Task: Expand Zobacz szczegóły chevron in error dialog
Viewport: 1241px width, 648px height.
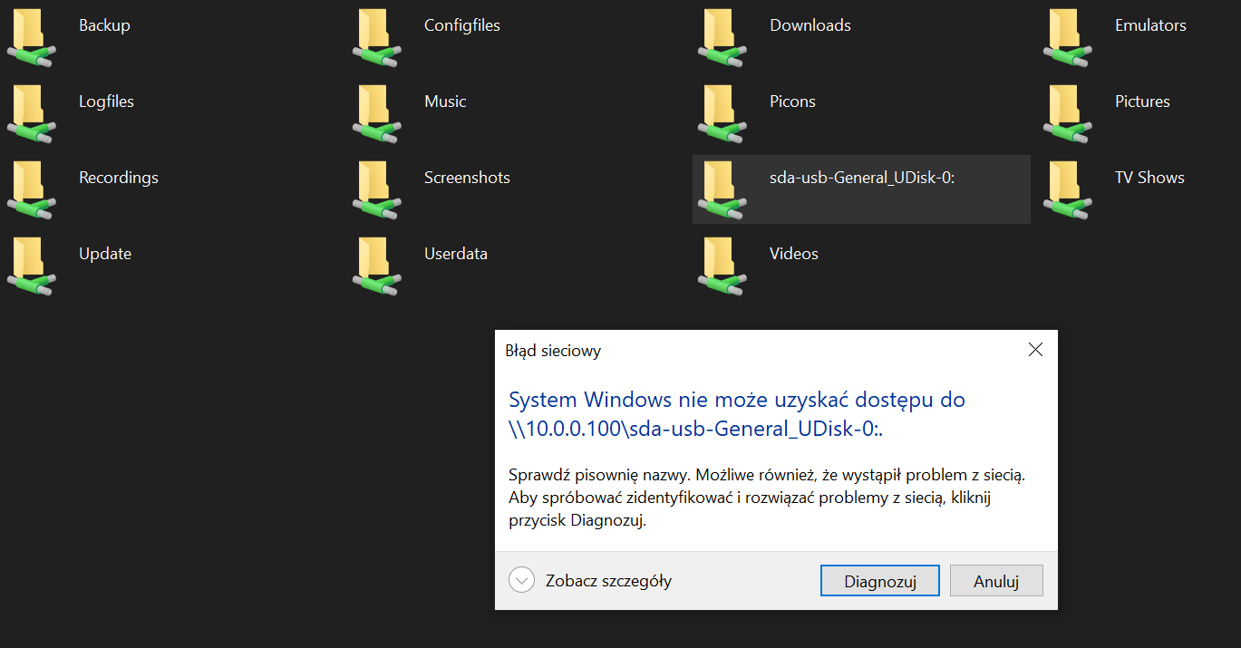Action: 522,580
